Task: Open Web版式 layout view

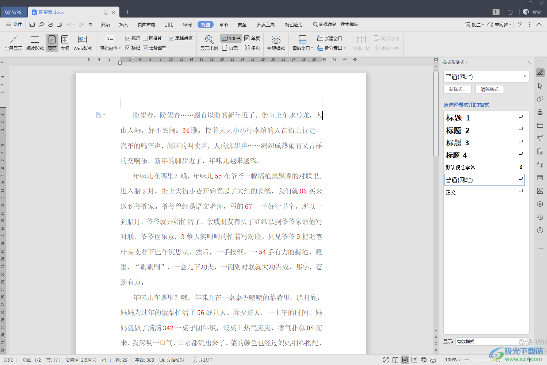Action: pos(83,39)
